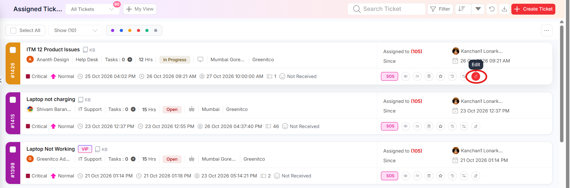The image size is (570, 188).
Task: Open the All Tickets dropdown
Action: [92, 9]
